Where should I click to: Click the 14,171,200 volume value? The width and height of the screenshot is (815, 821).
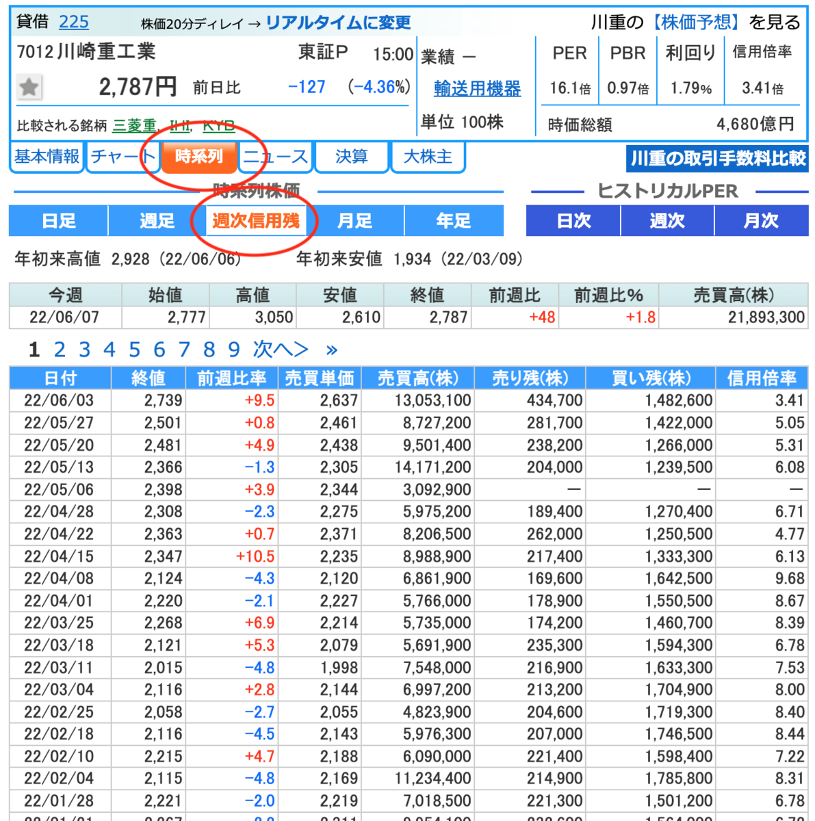pyautogui.click(x=432, y=467)
